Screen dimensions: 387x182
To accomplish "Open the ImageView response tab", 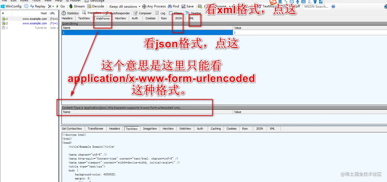I will (x=150, y=129).
